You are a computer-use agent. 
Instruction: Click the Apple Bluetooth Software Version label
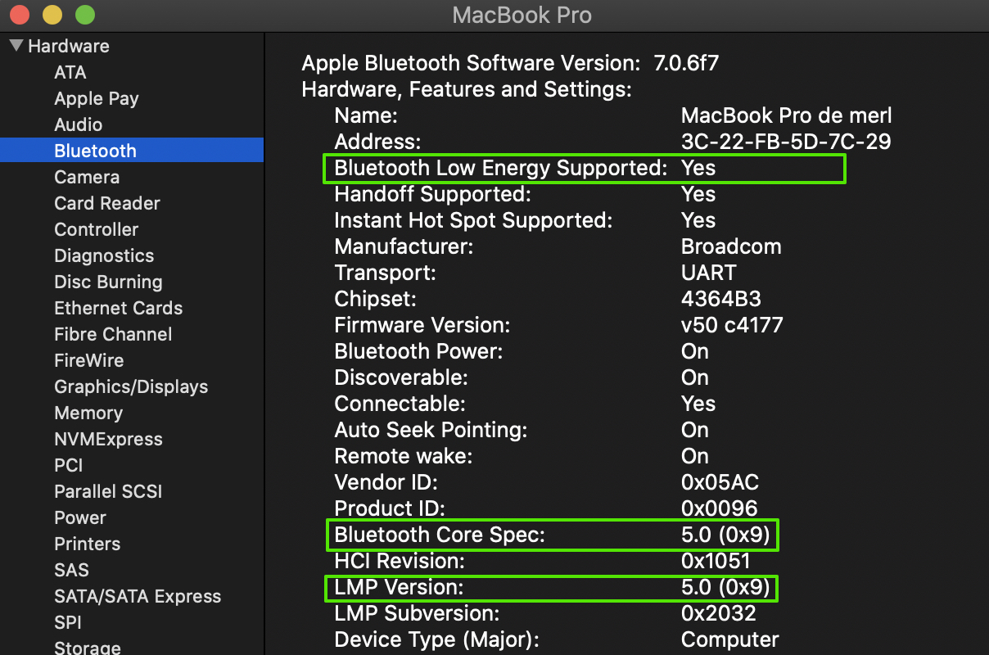472,63
